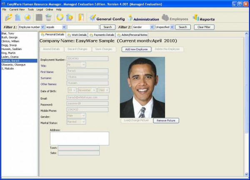The image size is (250, 180).
Task: Click the clipboard with info badge icon
Action: pos(70,17)
